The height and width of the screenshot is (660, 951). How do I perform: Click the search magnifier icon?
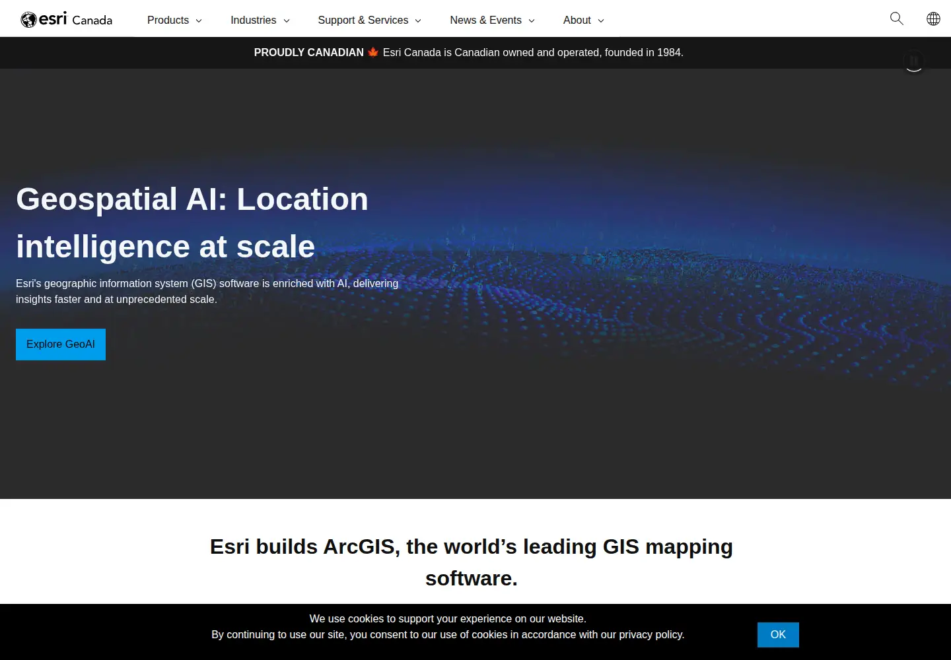tap(896, 18)
